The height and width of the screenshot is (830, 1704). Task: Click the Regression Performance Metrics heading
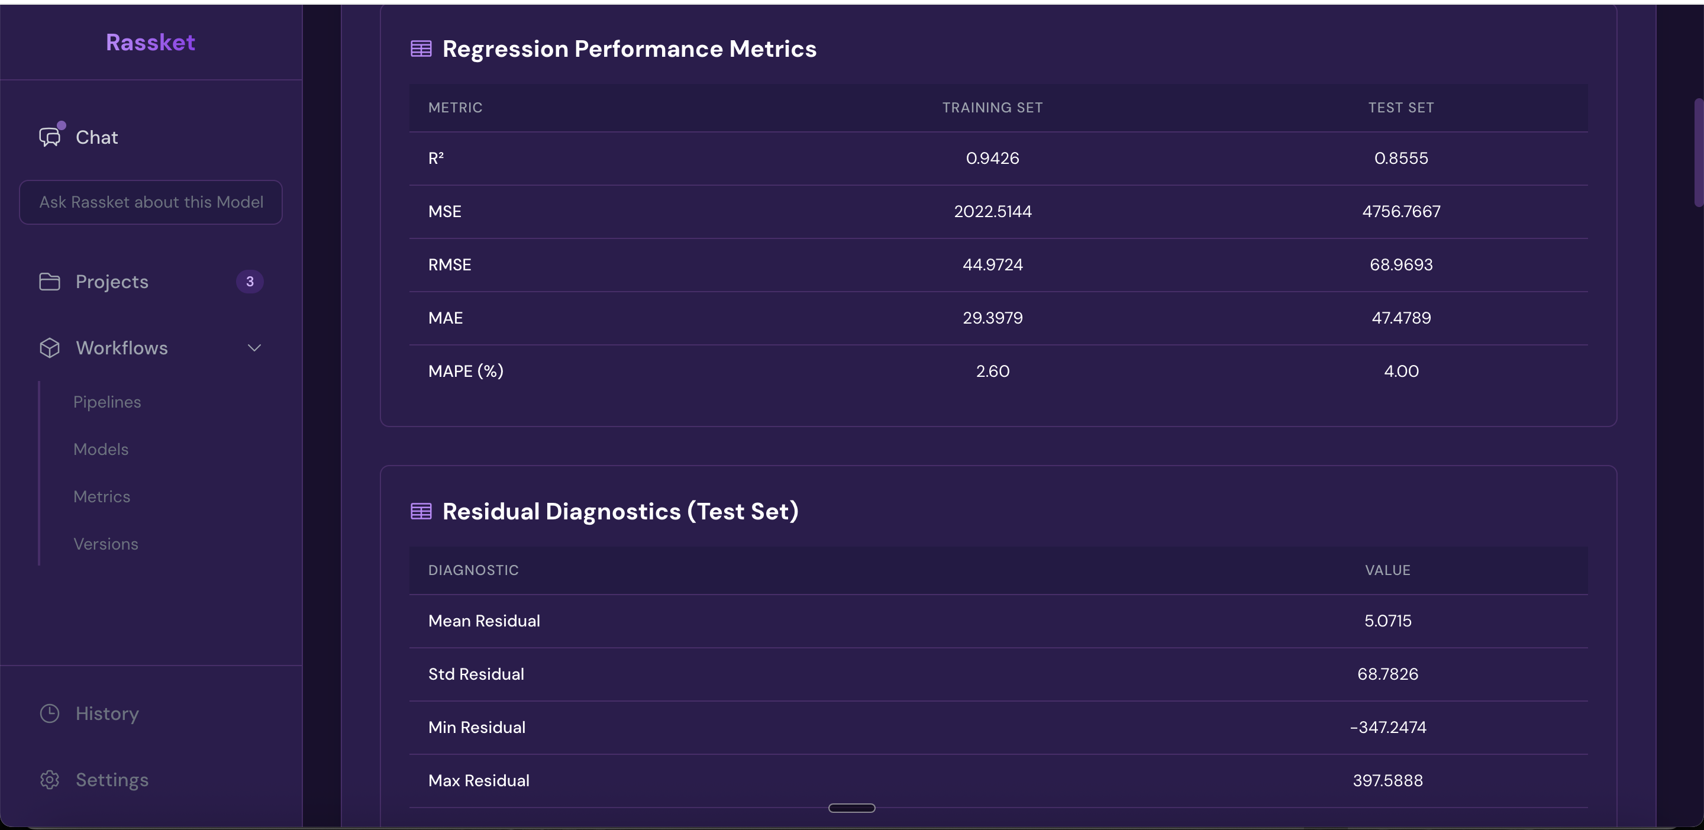coord(629,49)
